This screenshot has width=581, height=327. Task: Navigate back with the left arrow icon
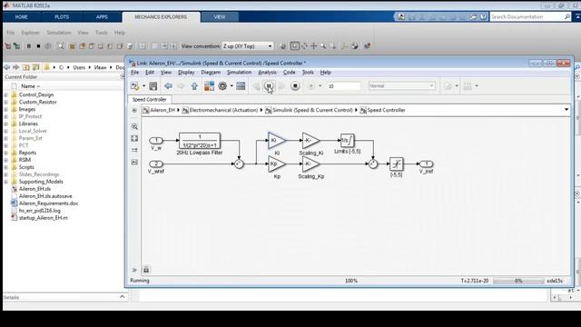coord(168,86)
